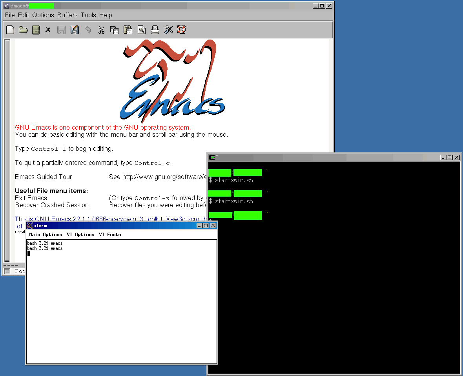This screenshot has height=376, width=463.
Task: Click the greyed-out Save floppy icon
Action: click(x=61, y=30)
